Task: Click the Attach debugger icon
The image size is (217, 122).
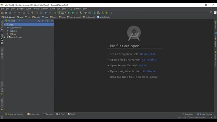Action: pyautogui.click(x=81, y=13)
